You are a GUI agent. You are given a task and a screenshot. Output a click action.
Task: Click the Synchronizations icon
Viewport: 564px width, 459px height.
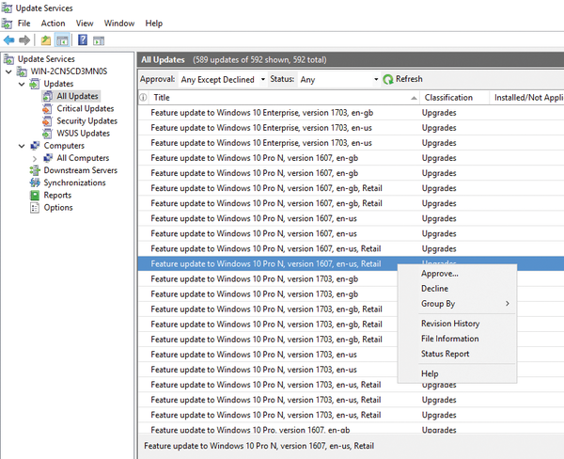click(x=35, y=182)
